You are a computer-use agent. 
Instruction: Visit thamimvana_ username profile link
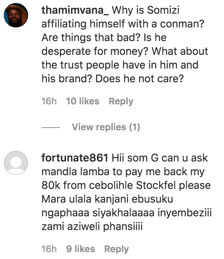[75, 10]
